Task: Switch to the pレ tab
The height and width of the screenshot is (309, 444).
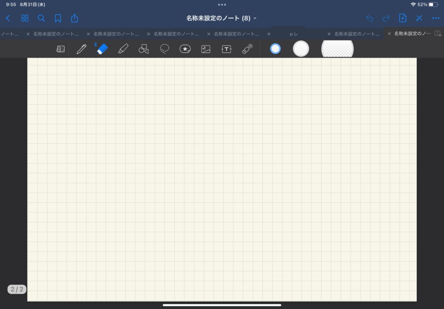Action: click(294, 34)
